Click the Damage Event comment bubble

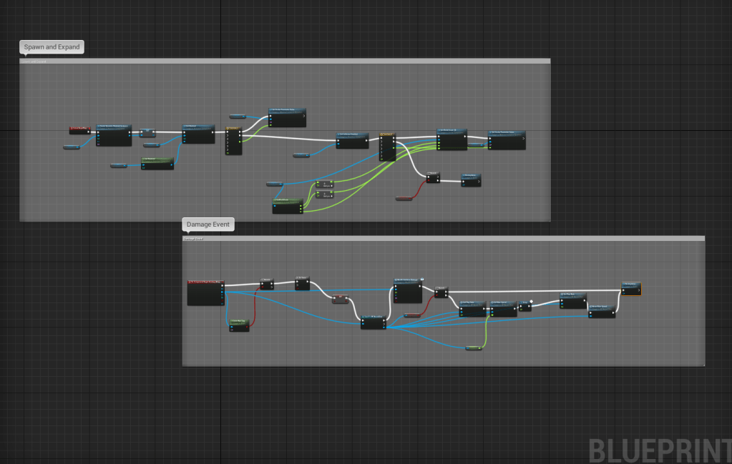[x=208, y=224]
